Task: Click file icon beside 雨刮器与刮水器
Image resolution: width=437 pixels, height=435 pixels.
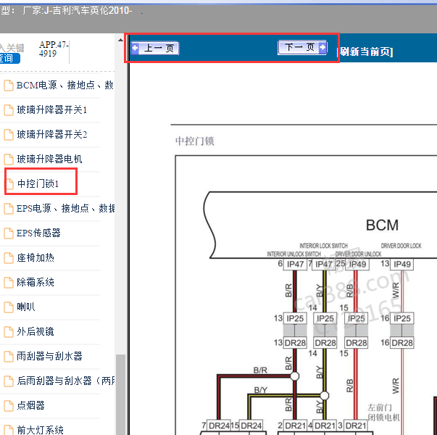Action: (9, 357)
